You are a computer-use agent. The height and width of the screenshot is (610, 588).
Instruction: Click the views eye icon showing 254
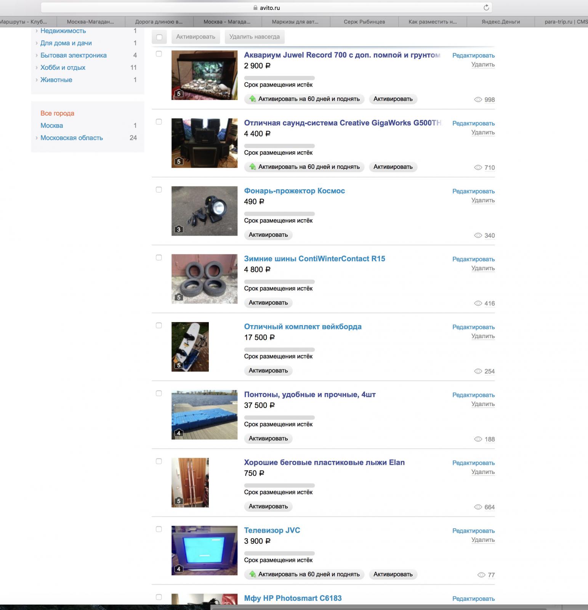tap(478, 371)
